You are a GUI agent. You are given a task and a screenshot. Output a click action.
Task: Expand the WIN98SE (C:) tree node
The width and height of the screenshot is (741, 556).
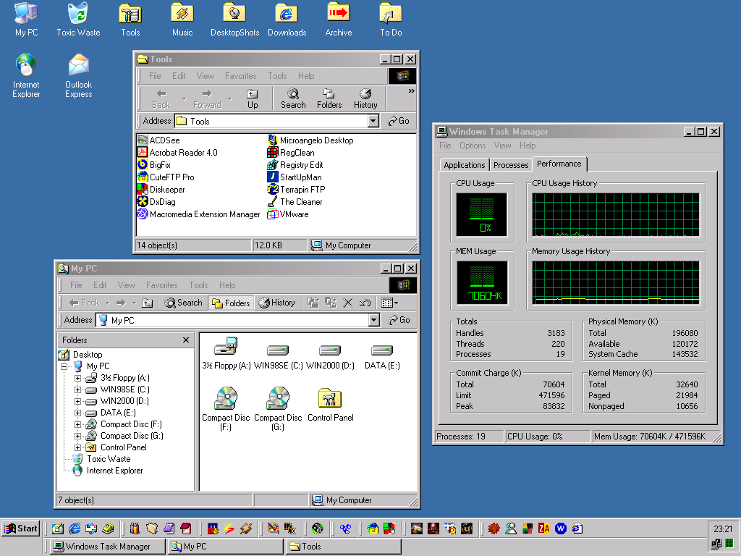pyautogui.click(x=78, y=389)
